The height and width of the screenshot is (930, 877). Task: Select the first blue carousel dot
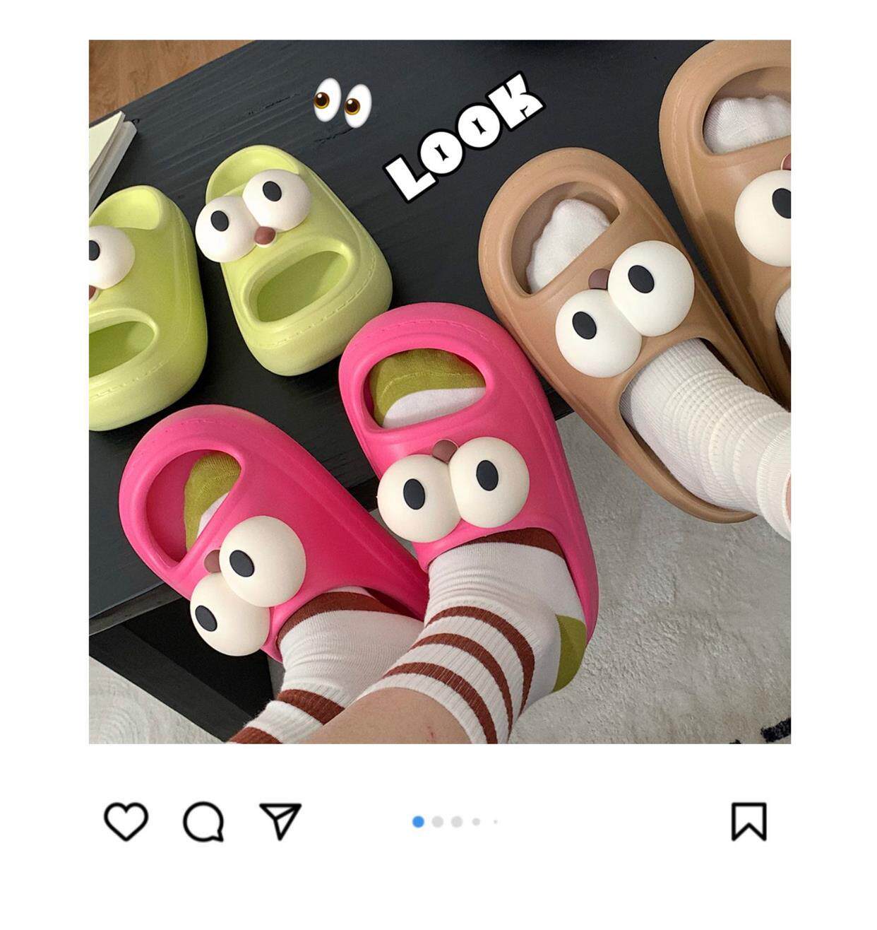[x=418, y=821]
